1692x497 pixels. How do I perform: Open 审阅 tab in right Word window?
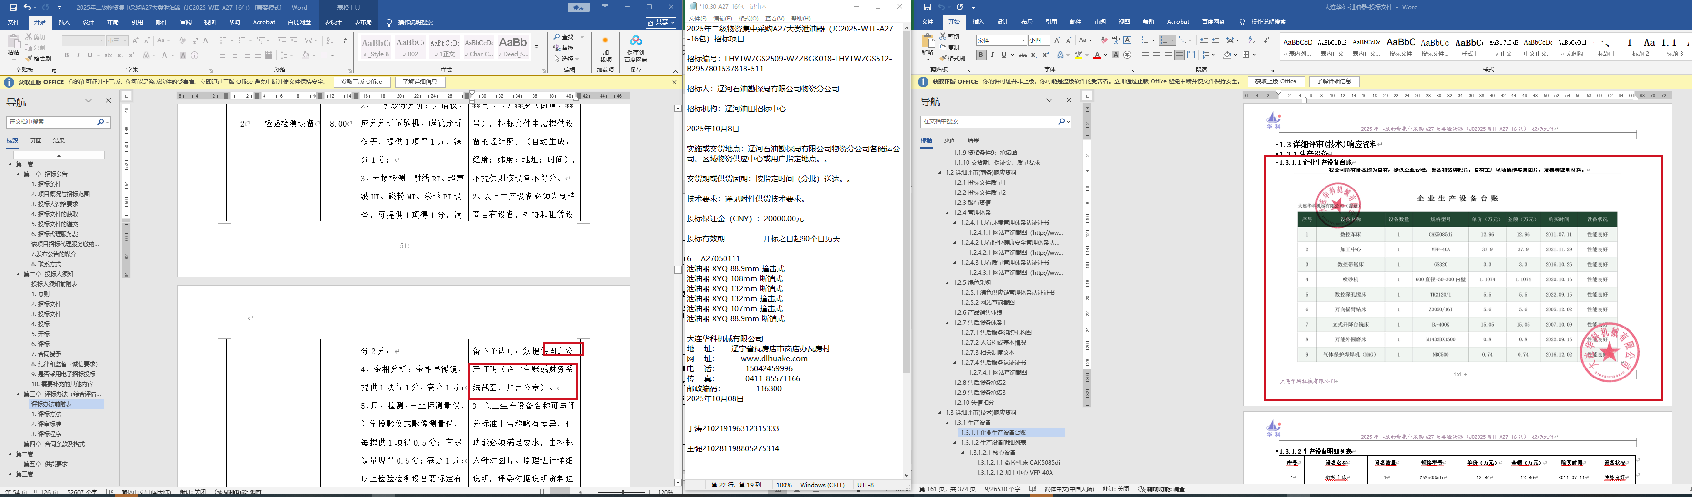[1100, 22]
